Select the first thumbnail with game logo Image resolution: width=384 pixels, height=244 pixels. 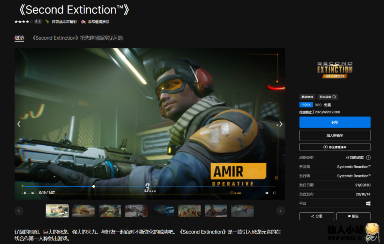coord(57,211)
